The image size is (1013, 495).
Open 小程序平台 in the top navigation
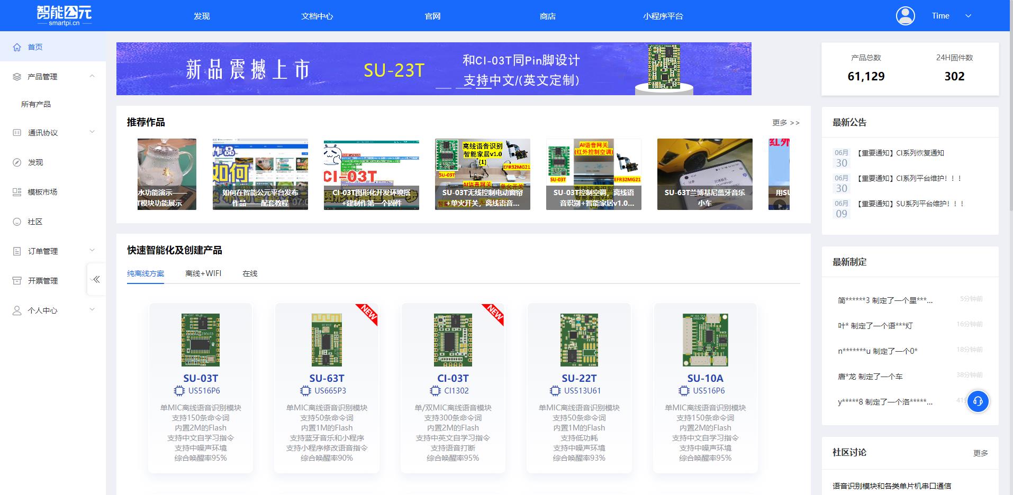click(x=663, y=16)
